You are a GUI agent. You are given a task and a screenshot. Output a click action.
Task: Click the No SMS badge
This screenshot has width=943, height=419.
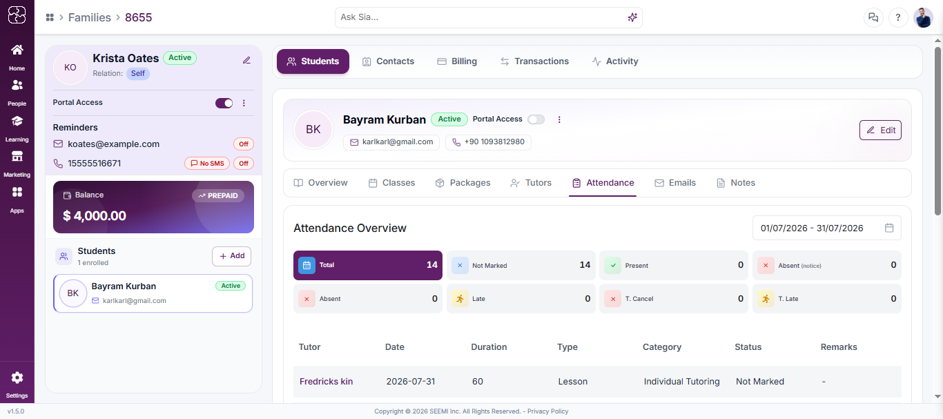pyautogui.click(x=206, y=164)
